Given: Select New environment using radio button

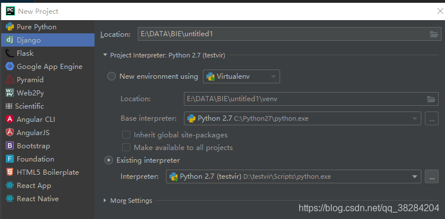Looking at the screenshot, I should (111, 76).
